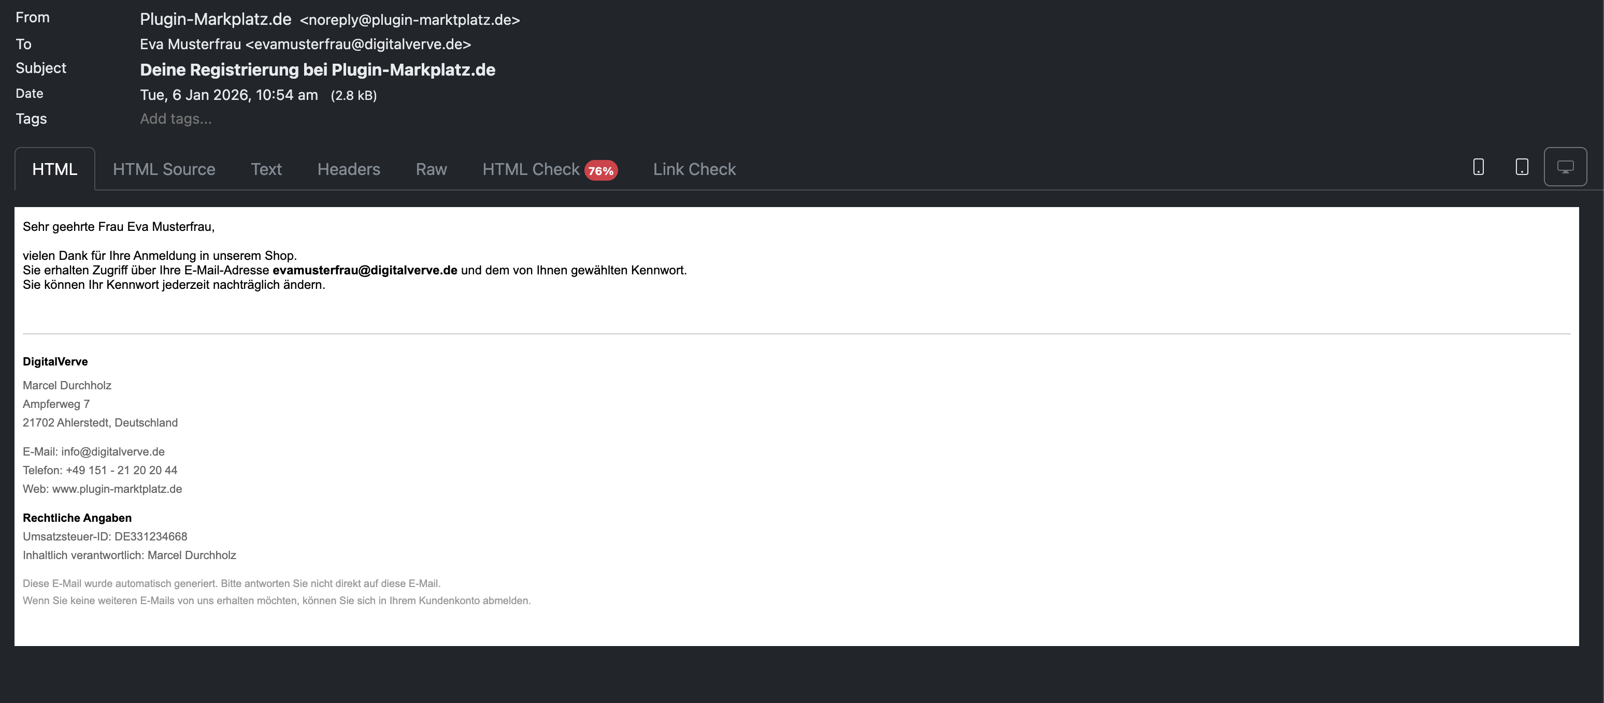Click the recipient Eva Musterfrau address line

(305, 44)
